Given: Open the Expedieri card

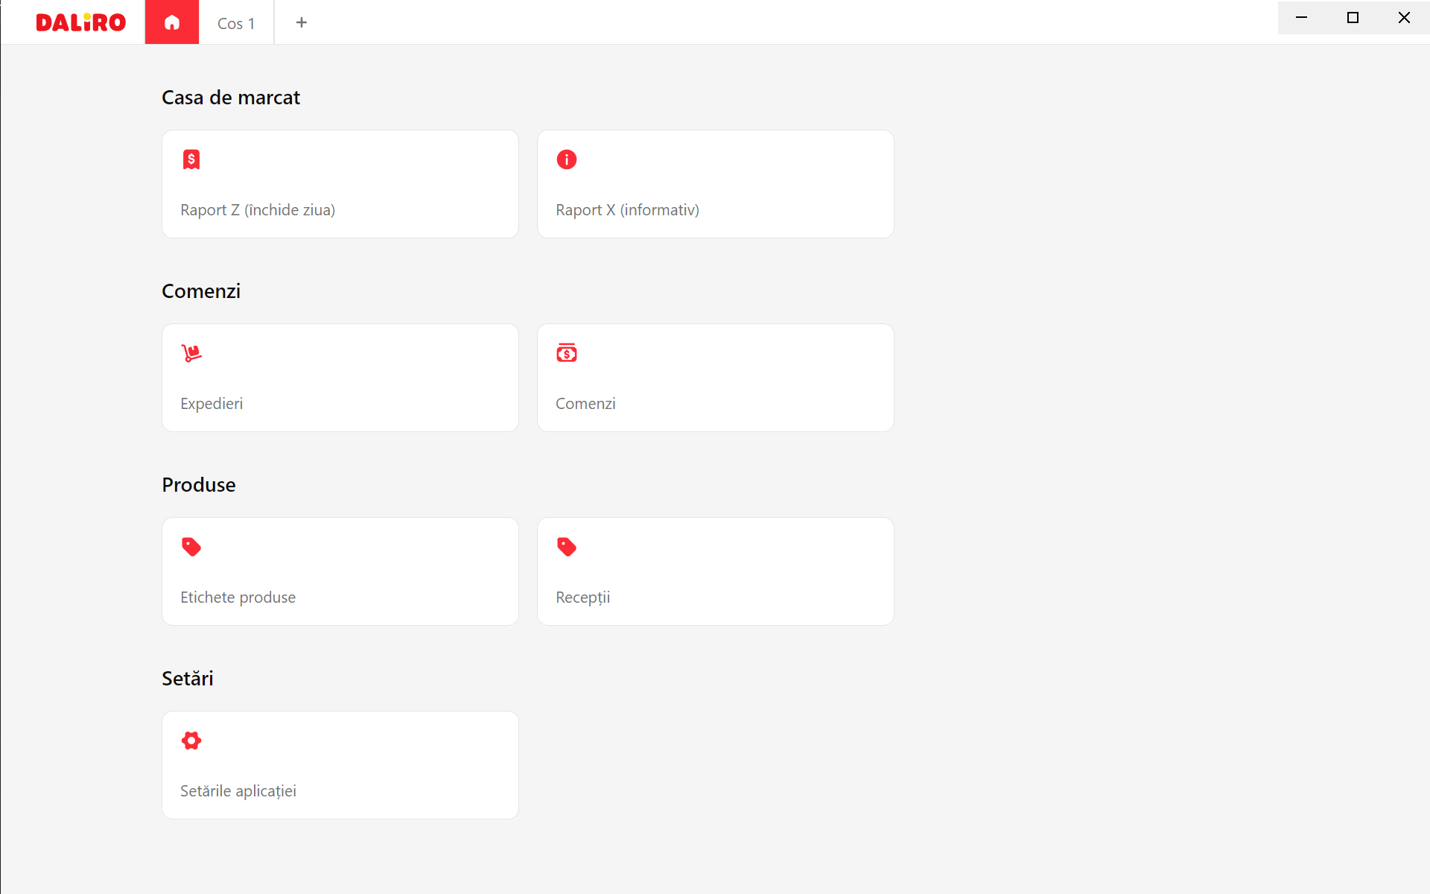Looking at the screenshot, I should [340, 378].
